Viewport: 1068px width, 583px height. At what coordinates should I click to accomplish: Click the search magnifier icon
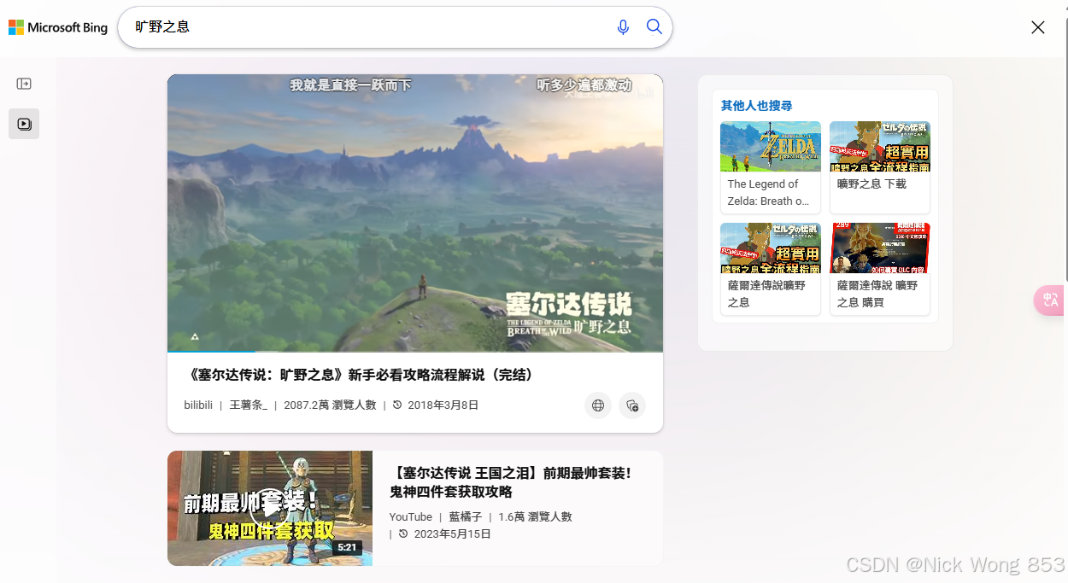click(x=654, y=26)
